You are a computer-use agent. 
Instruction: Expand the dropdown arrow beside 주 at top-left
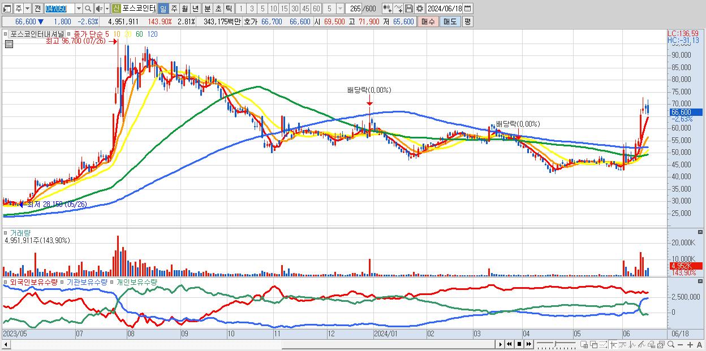pos(28,8)
